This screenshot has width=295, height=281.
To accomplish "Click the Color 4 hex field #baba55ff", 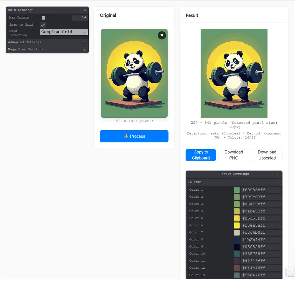I will 261,211.
